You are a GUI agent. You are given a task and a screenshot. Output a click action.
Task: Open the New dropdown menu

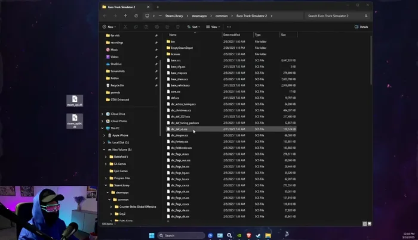tap(109, 27)
